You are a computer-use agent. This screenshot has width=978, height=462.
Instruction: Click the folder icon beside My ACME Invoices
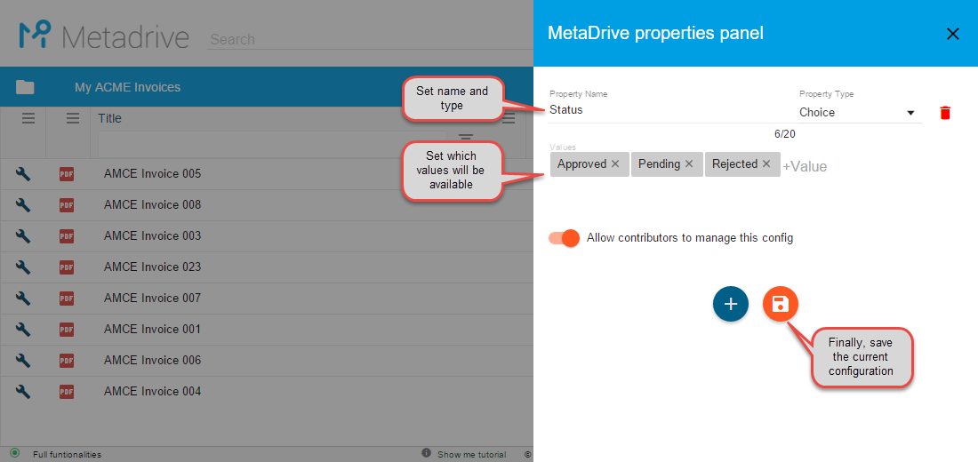pos(25,87)
